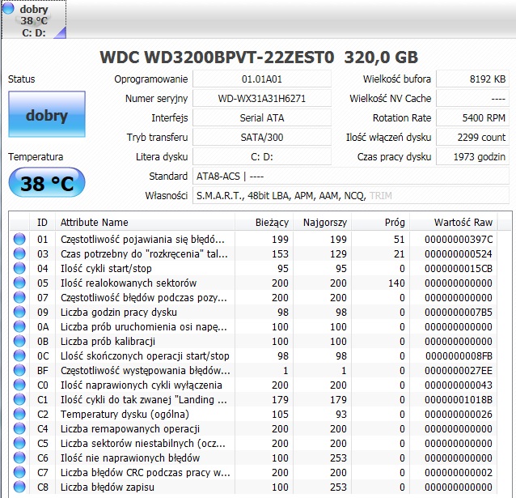Click the blue status orb for attribute 0B
516x498 pixels.
click(x=19, y=341)
